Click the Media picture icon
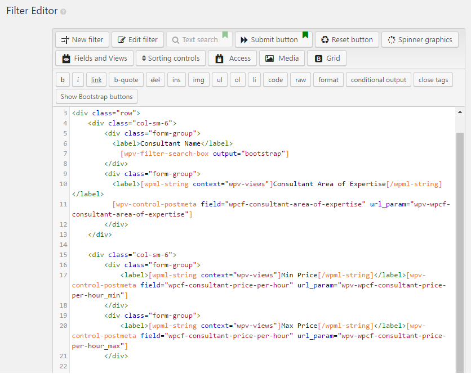Viewport: 471px width, 374px height. tap(269, 58)
